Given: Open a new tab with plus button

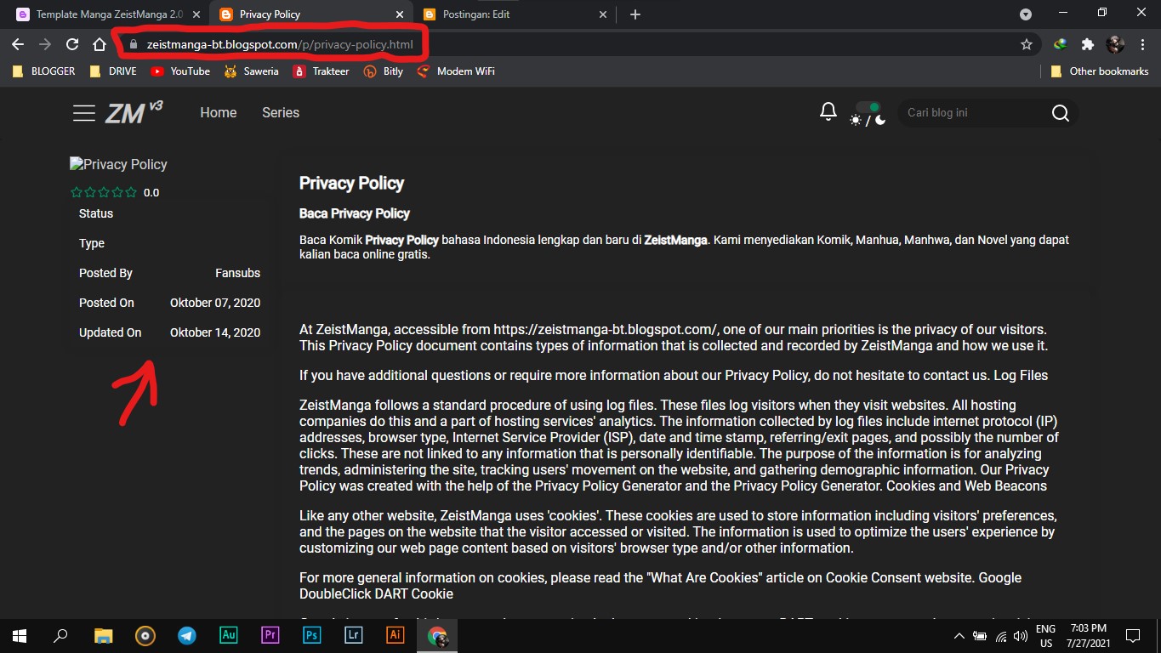Looking at the screenshot, I should pos(635,14).
